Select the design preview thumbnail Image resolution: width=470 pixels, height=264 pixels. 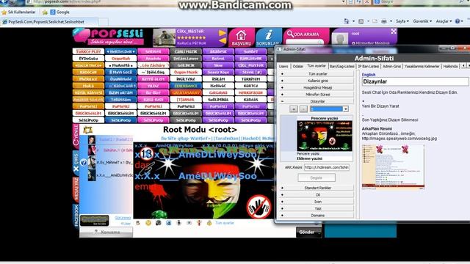pos(325,136)
